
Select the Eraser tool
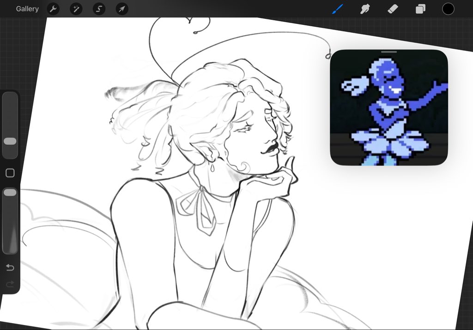(x=393, y=9)
